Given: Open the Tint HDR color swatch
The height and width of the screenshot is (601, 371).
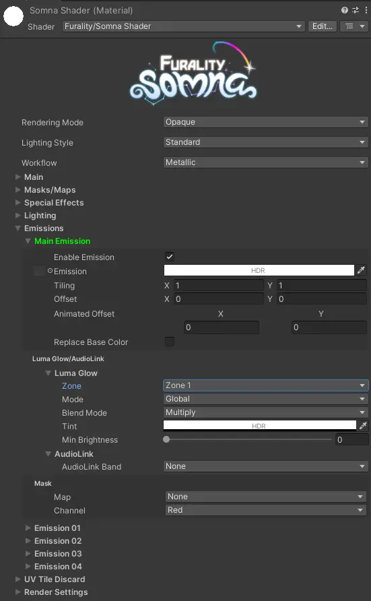Looking at the screenshot, I should [x=260, y=425].
